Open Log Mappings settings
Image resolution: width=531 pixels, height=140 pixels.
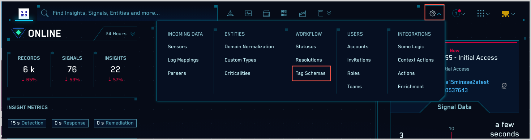point(183,60)
